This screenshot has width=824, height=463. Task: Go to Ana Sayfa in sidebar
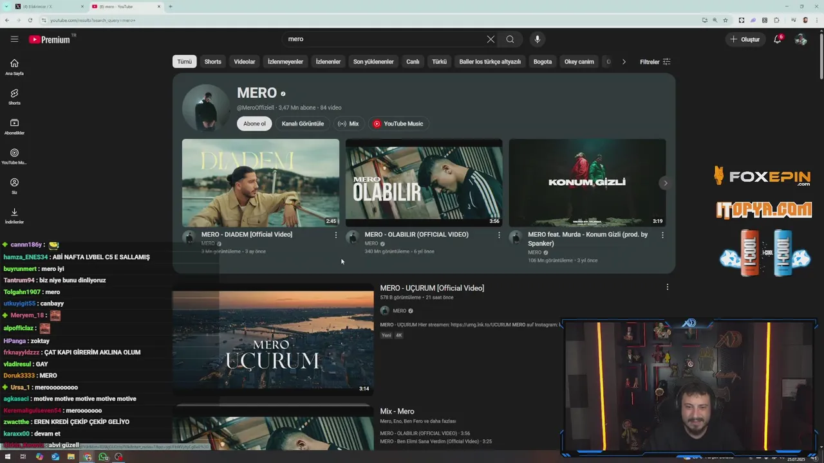point(14,67)
